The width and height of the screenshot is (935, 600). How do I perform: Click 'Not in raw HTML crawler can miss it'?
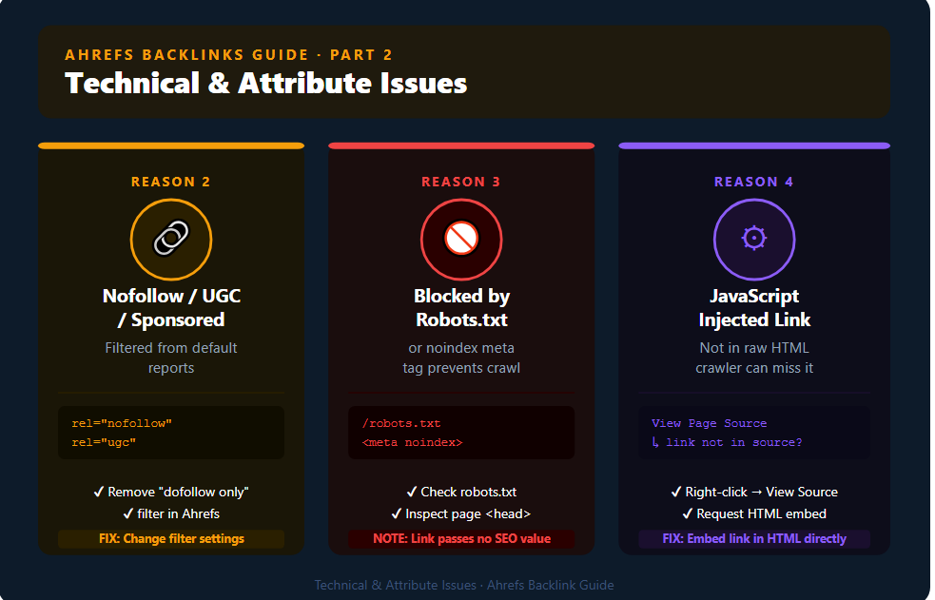click(x=754, y=358)
